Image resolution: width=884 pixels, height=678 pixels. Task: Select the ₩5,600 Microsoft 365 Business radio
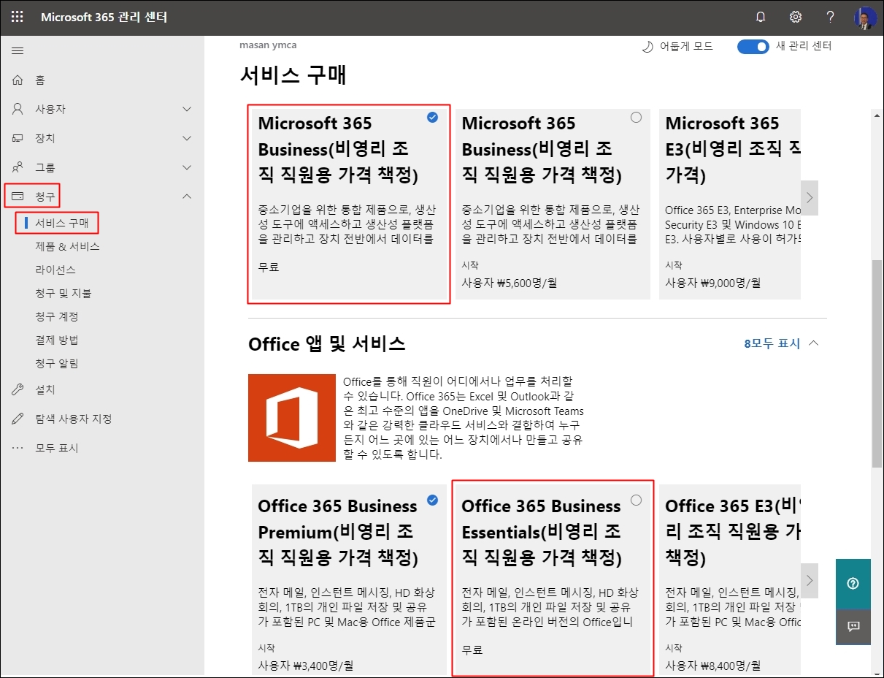[637, 117]
